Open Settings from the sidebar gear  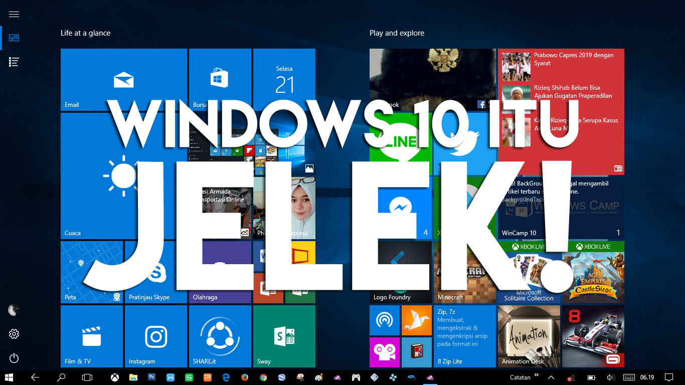click(14, 334)
